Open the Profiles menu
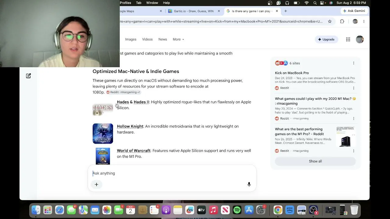 pos(125,3)
